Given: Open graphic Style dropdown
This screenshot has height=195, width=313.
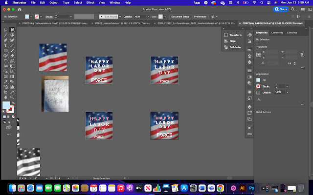Looking at the screenshot, I should [165, 17].
